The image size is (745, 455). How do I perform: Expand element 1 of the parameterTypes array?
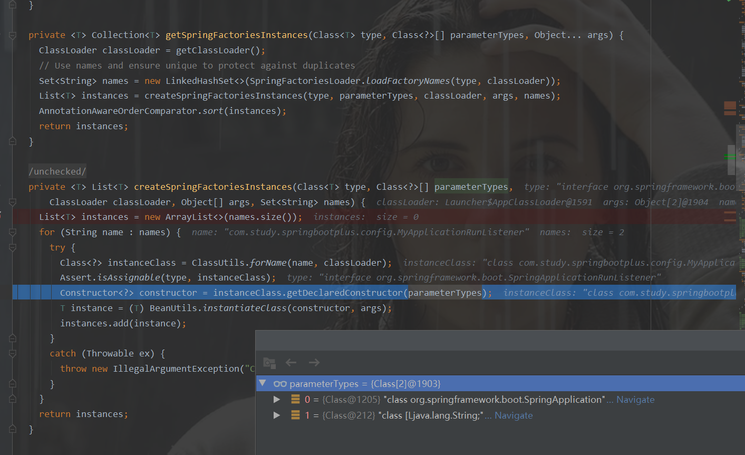click(277, 415)
